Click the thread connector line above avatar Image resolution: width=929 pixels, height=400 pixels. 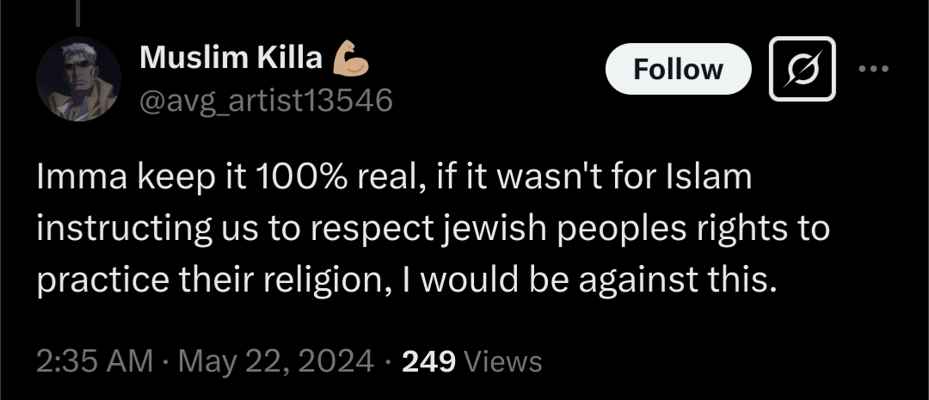pos(78,13)
